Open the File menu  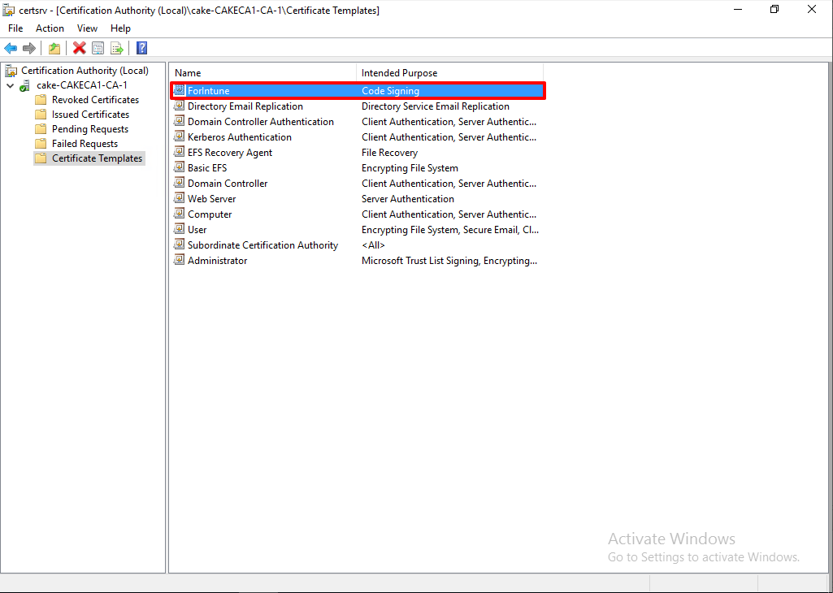[15, 28]
